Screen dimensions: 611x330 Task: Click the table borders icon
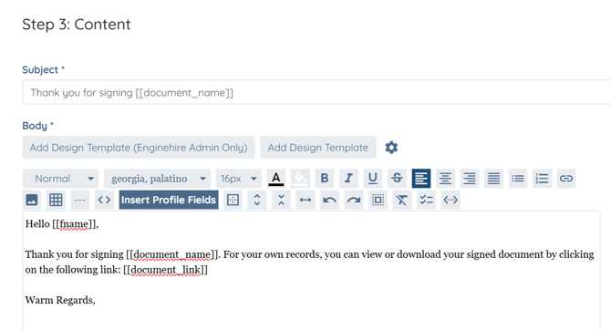(x=233, y=200)
